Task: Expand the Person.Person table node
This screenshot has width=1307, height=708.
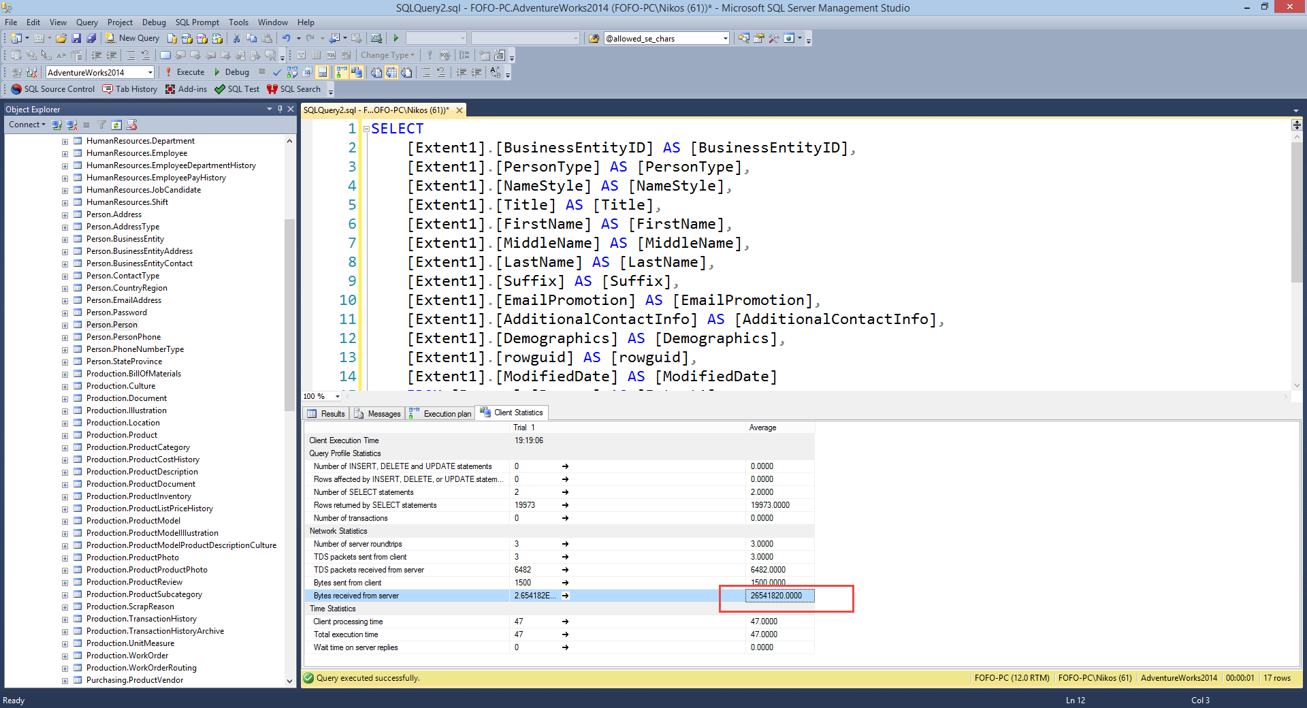Action: [65, 325]
